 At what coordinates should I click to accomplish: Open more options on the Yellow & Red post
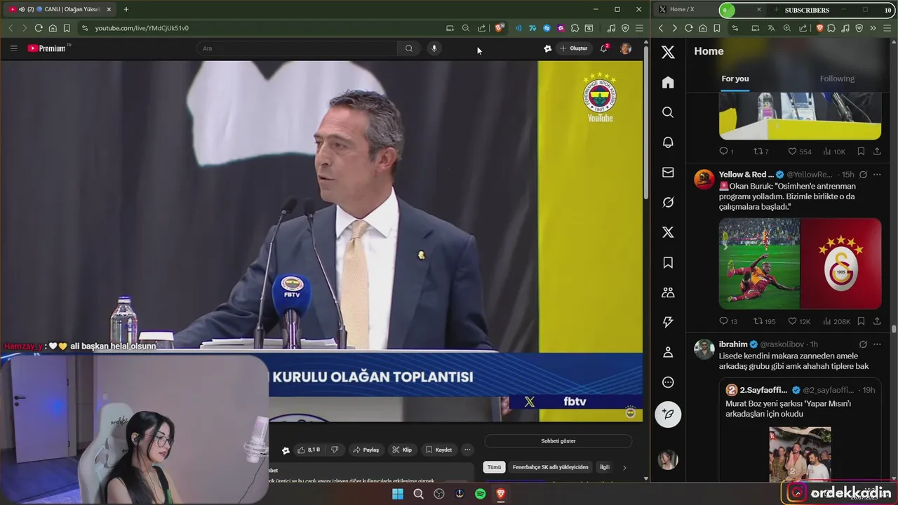click(x=877, y=175)
